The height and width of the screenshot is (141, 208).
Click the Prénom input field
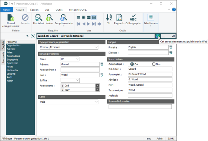coord(80,64)
